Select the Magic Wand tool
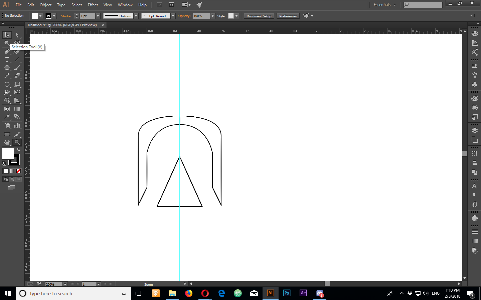481x300 pixels. (7, 43)
